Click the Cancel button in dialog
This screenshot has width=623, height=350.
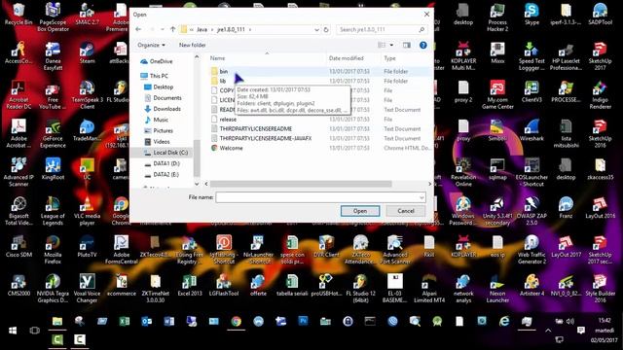click(406, 211)
